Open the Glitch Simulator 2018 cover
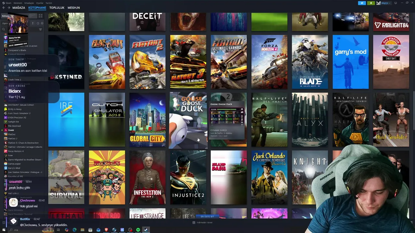The image size is (415, 233). pyautogui.click(x=107, y=120)
